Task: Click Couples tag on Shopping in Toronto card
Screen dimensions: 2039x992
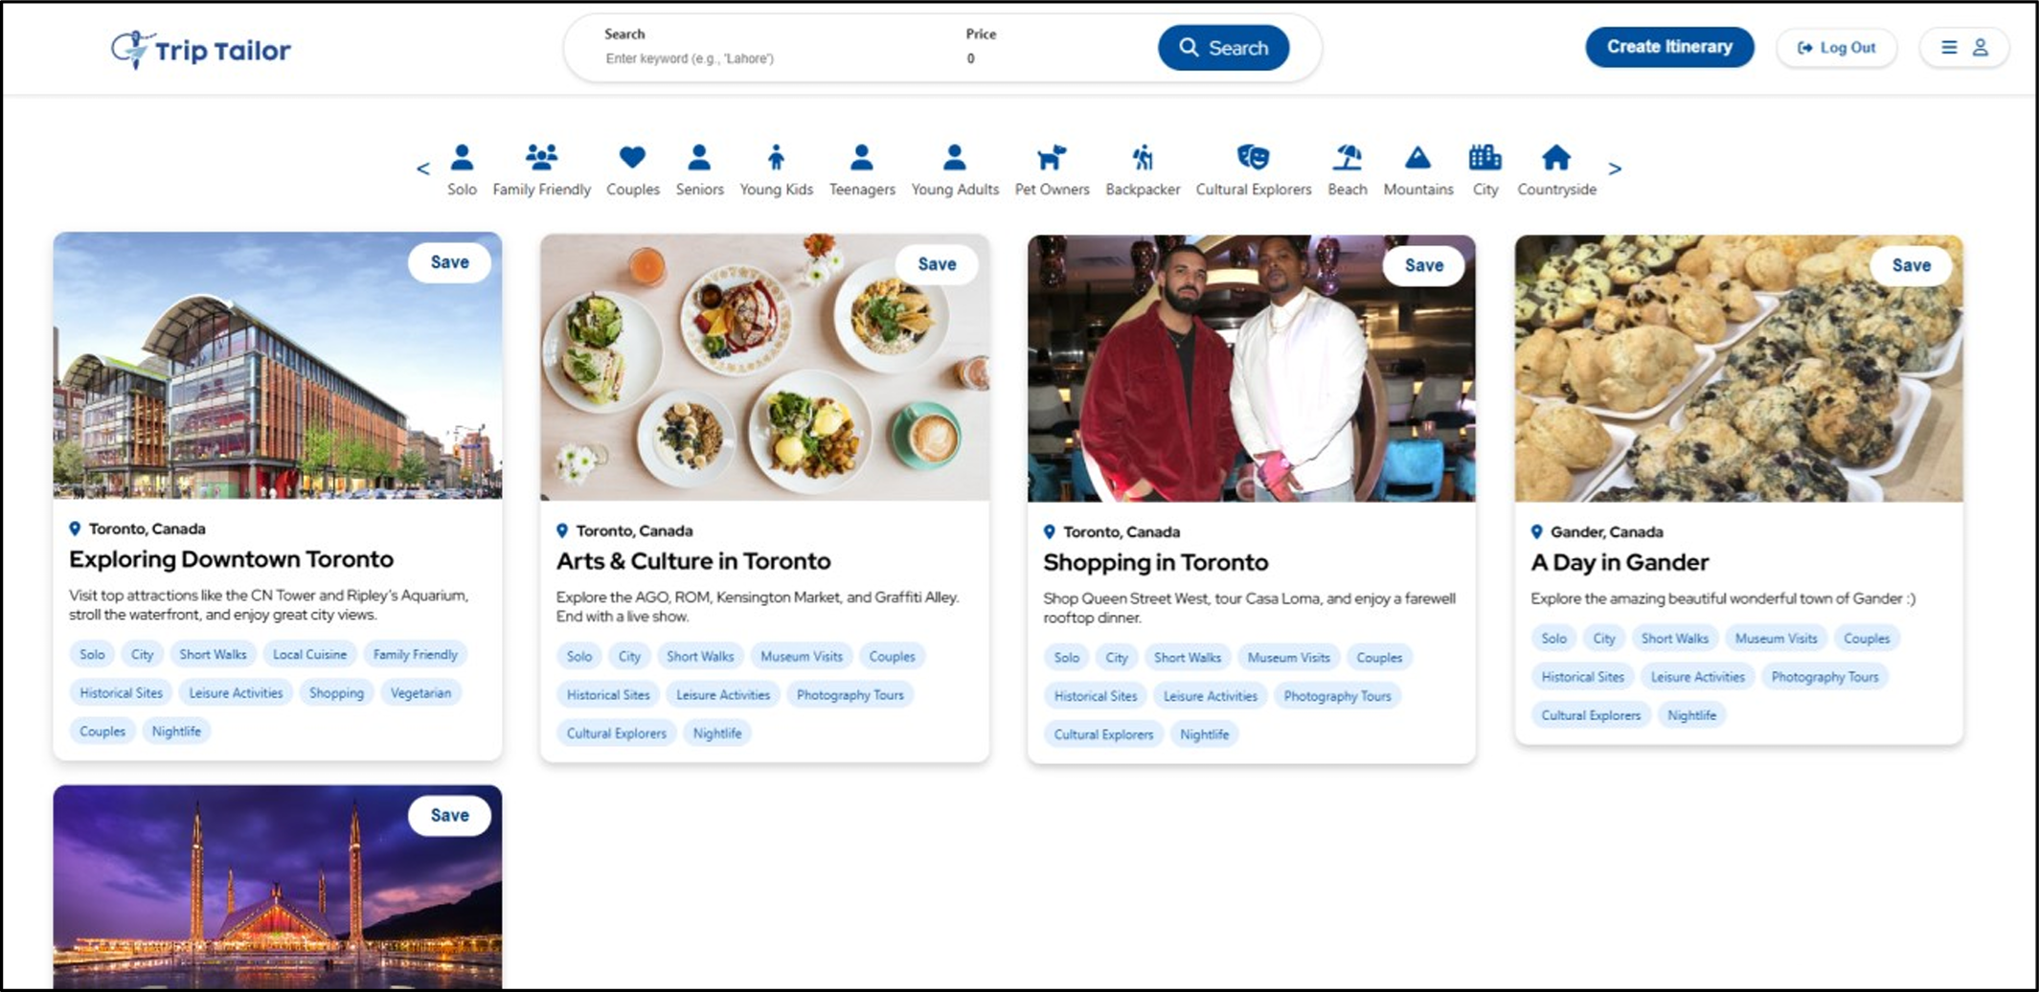Action: [x=1379, y=658]
